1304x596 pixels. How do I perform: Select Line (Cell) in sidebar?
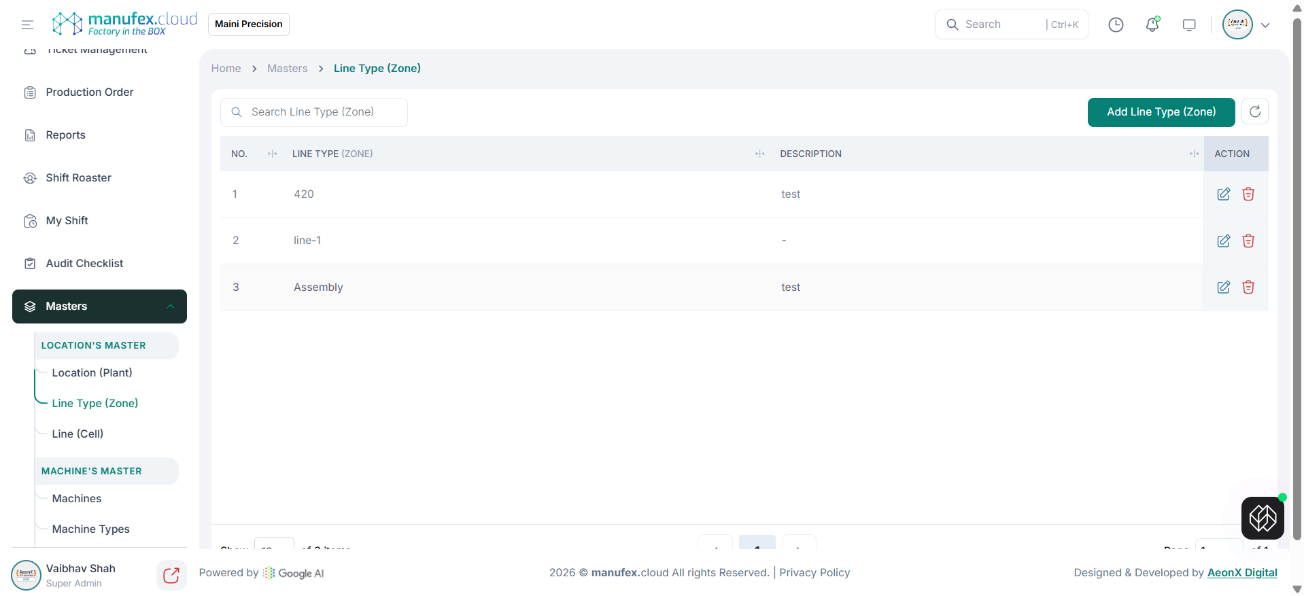pos(78,434)
